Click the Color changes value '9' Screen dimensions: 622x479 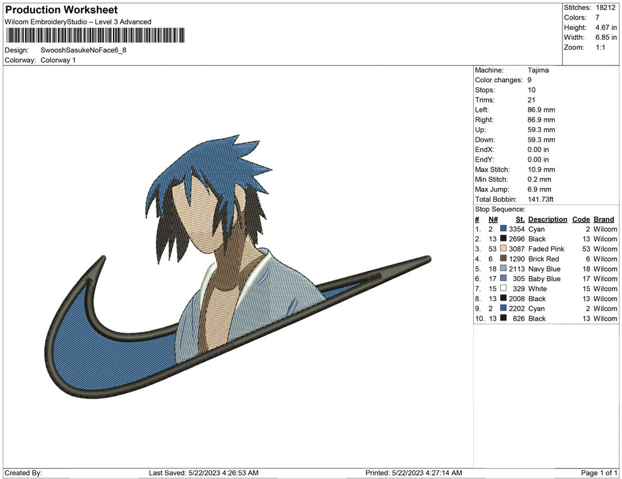[529, 80]
